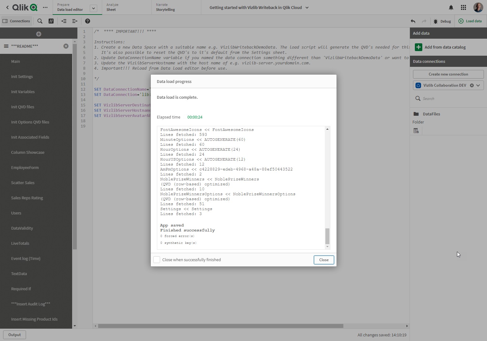Open the Insert Missing Product Ids section
This screenshot has height=341, width=487.
(x=36, y=319)
